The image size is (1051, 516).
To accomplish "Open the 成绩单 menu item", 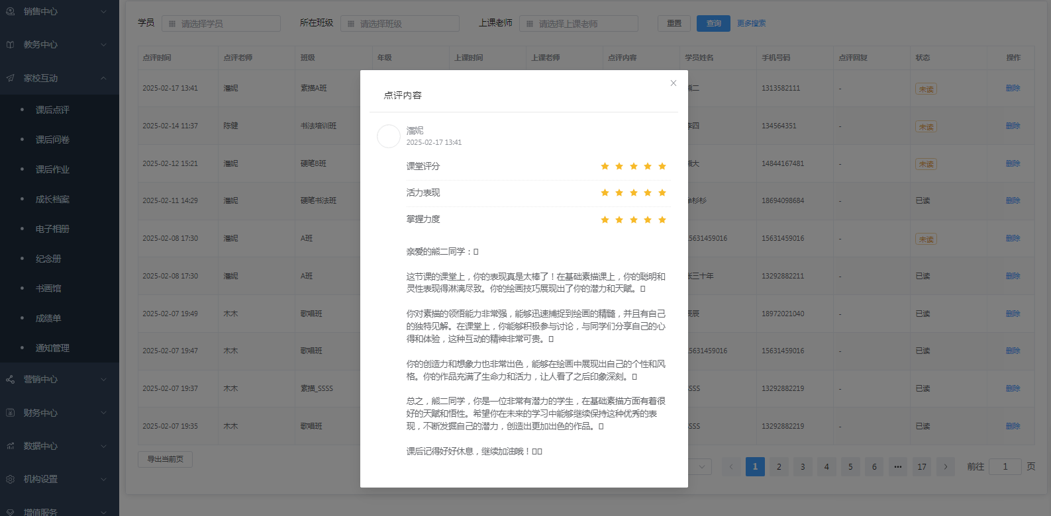I will (x=48, y=318).
